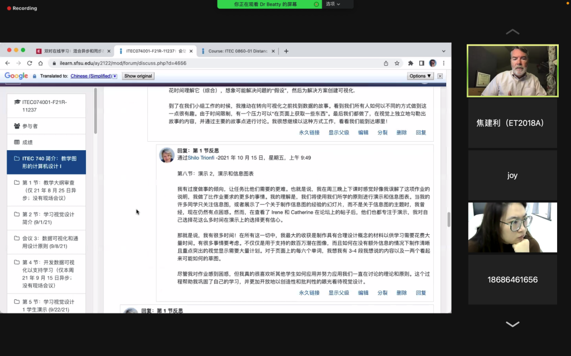
Task: Close the ITEC074001-F21R-11237 tab
Action: (x=191, y=51)
